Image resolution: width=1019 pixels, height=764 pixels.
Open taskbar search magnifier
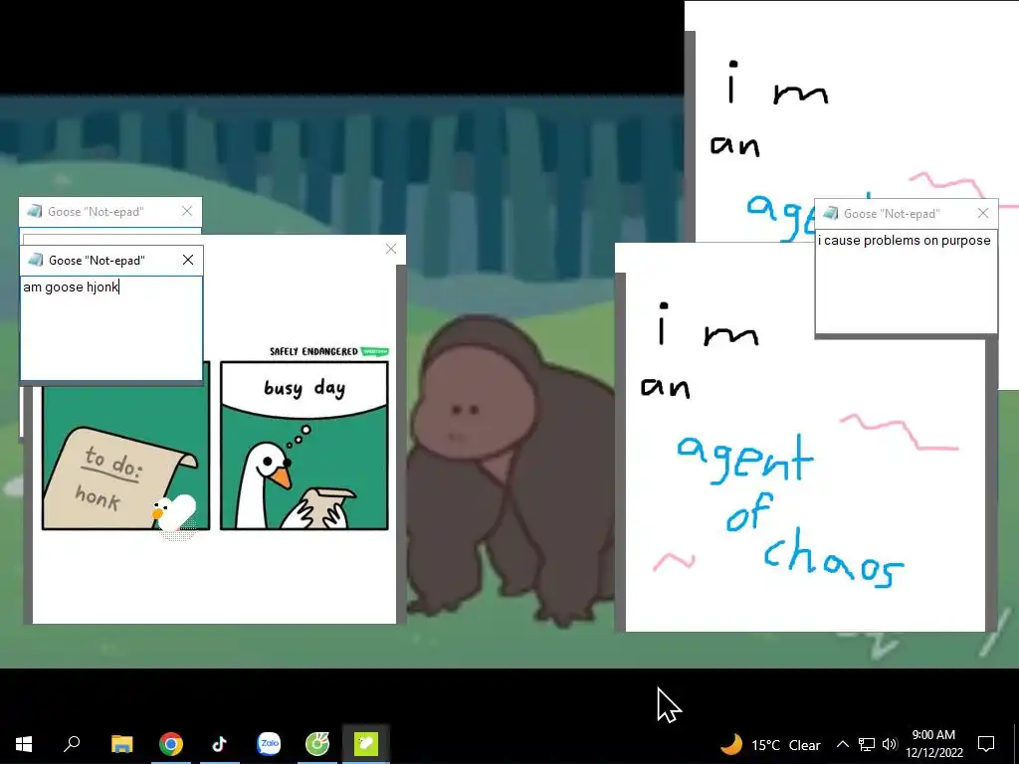72,744
